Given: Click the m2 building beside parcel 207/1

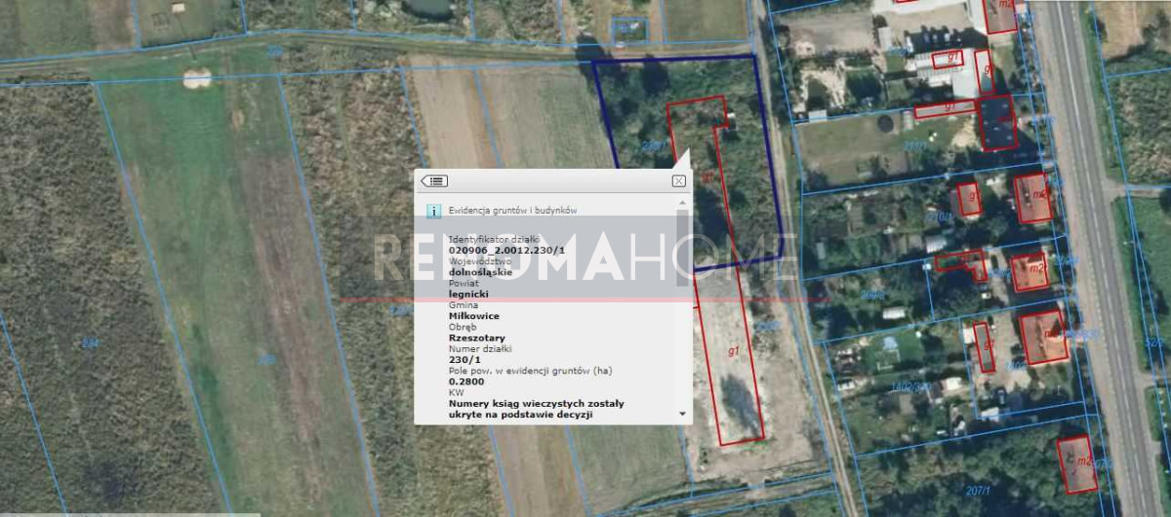Looking at the screenshot, I should 1075,463.
